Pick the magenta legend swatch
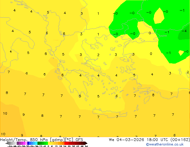This screenshot has height=147, width=190. point(24,143)
